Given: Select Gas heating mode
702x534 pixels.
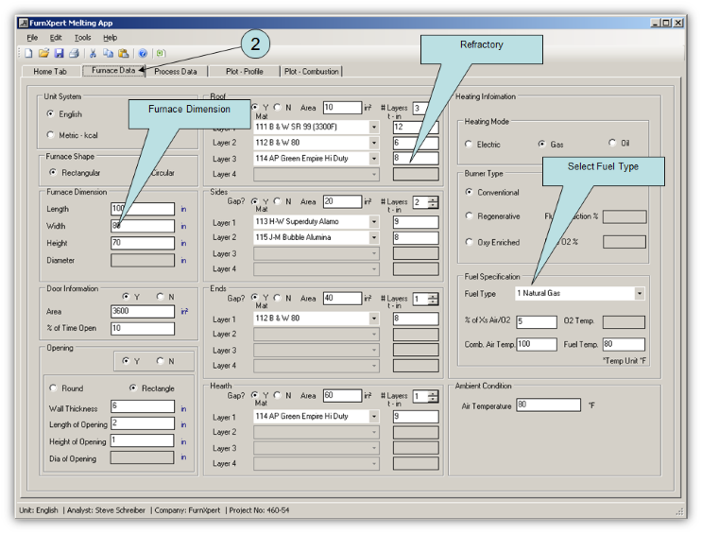Looking at the screenshot, I should point(542,144).
